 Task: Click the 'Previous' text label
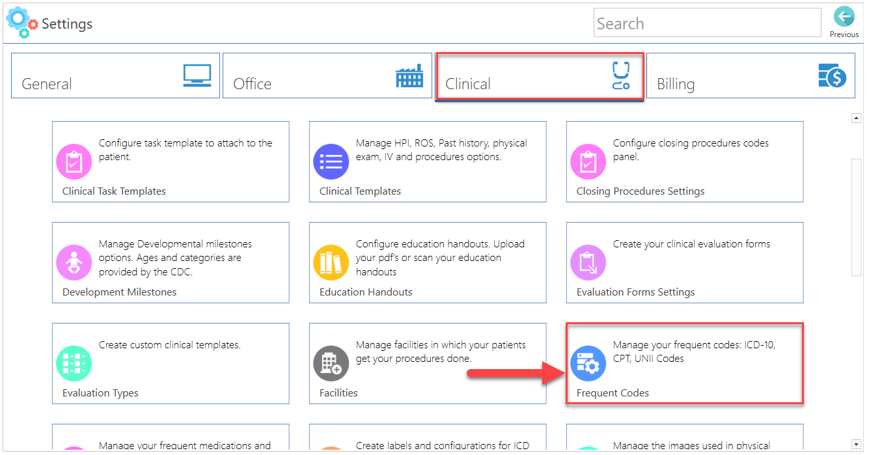click(x=844, y=34)
